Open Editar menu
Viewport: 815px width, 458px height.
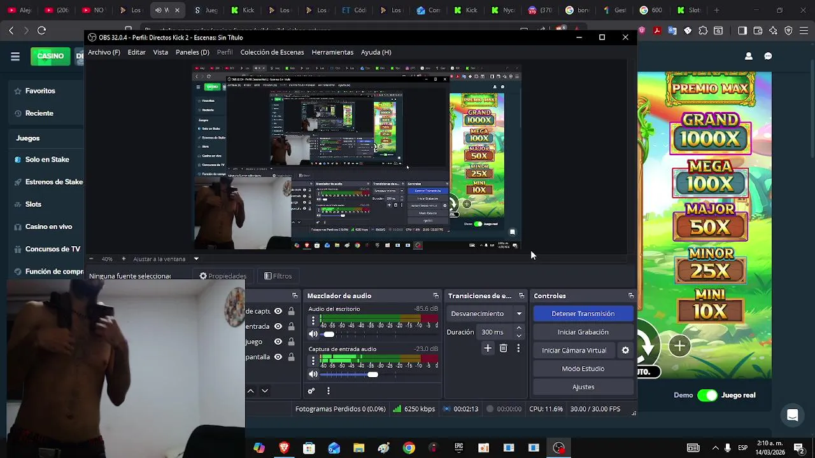pyautogui.click(x=136, y=52)
